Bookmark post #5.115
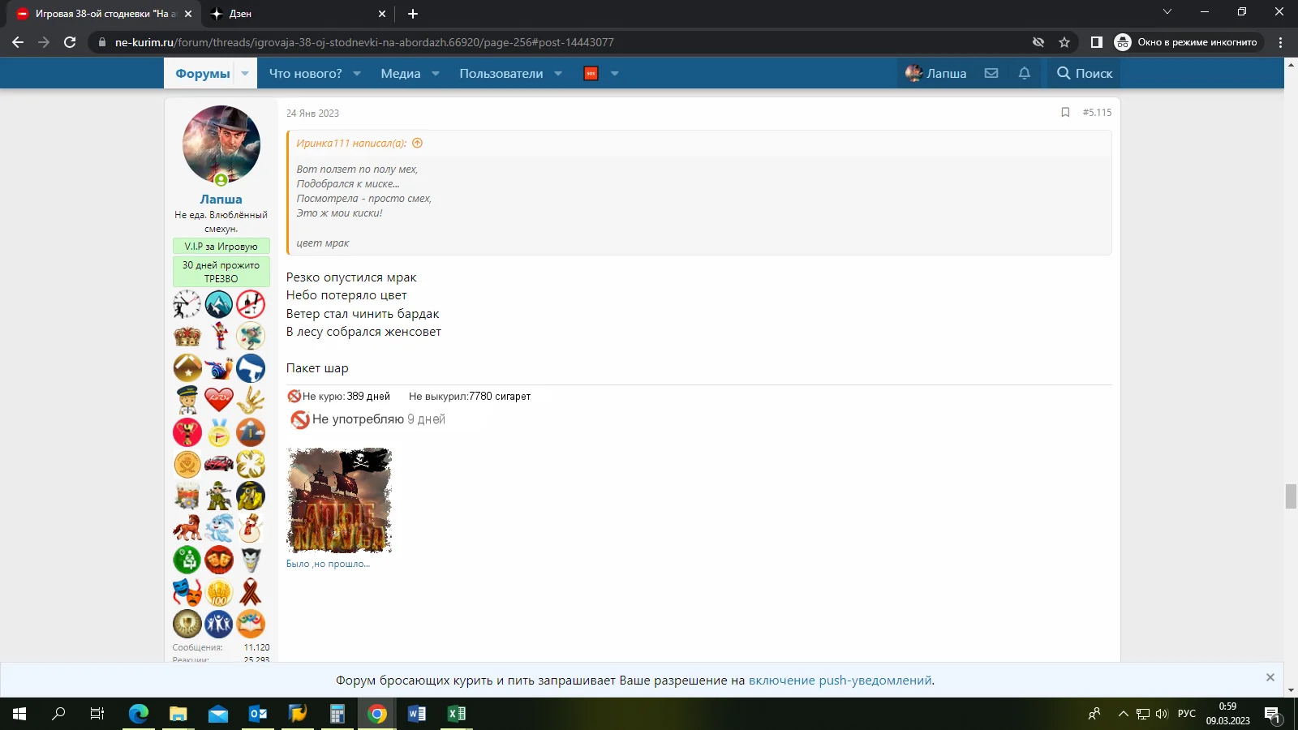The image size is (1298, 730). pyautogui.click(x=1065, y=113)
